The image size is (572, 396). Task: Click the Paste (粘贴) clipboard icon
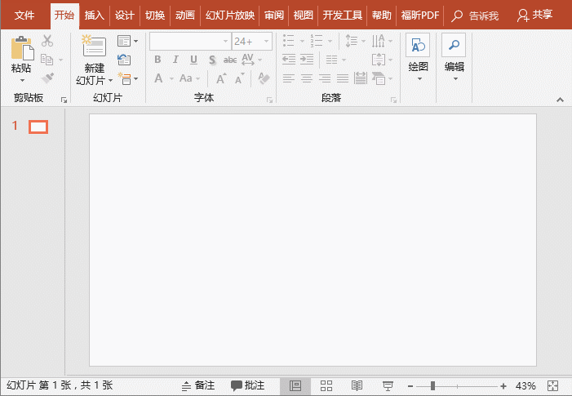click(x=22, y=47)
